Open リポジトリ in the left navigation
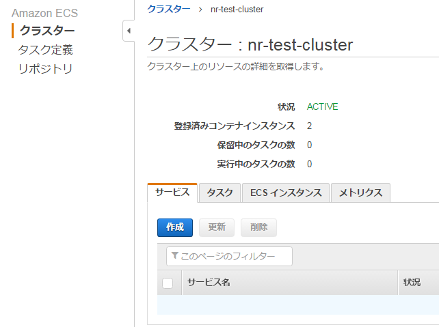This screenshot has height=327, width=439. coord(45,68)
